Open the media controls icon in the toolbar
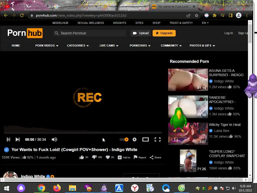The image size is (257, 193). click(x=223, y=15)
